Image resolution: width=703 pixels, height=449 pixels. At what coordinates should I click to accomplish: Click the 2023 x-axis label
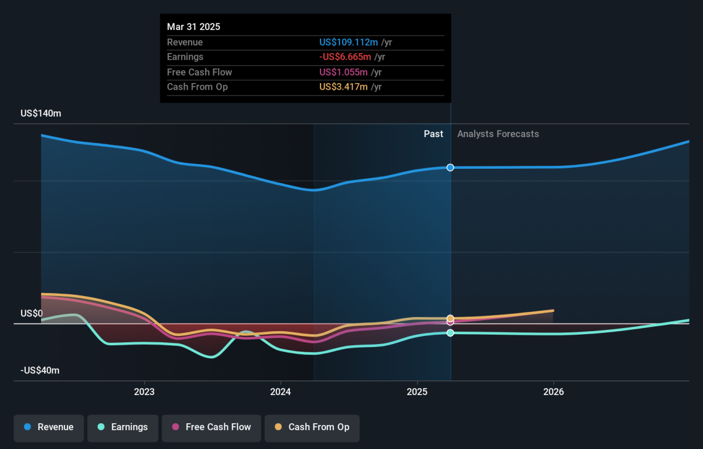[144, 392]
